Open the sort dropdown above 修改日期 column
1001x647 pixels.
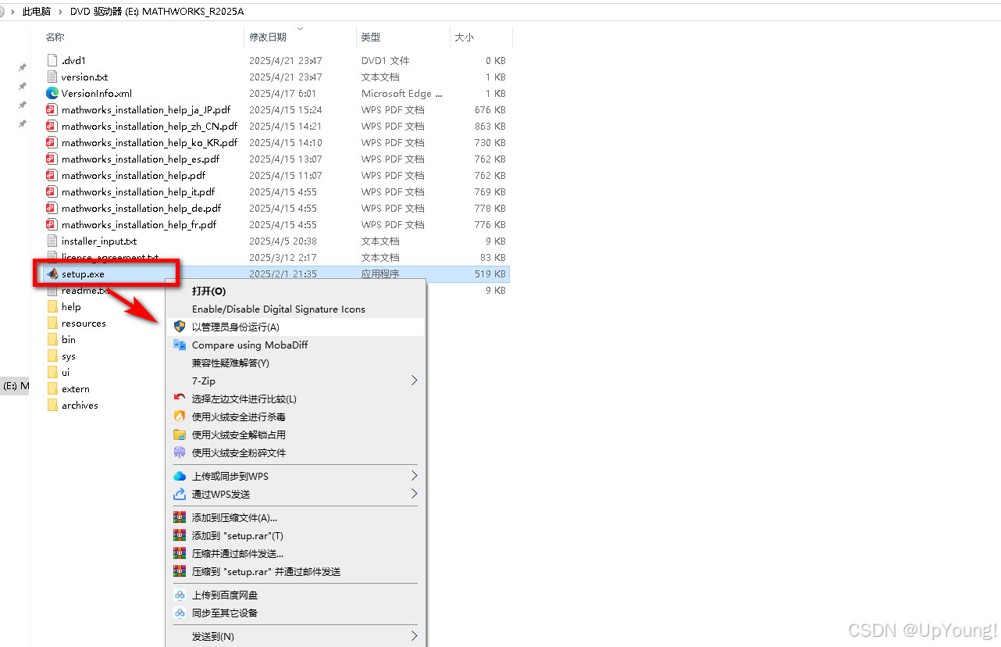[300, 29]
